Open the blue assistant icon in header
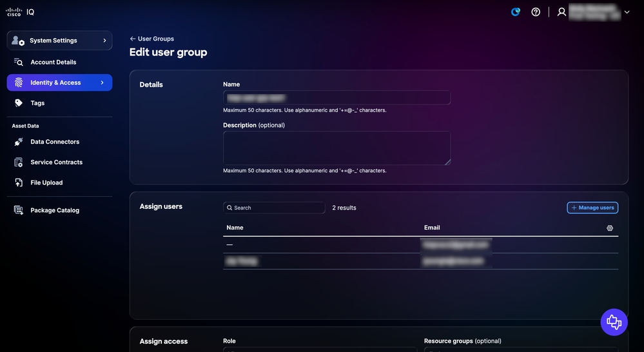This screenshot has height=352, width=644. [x=516, y=12]
